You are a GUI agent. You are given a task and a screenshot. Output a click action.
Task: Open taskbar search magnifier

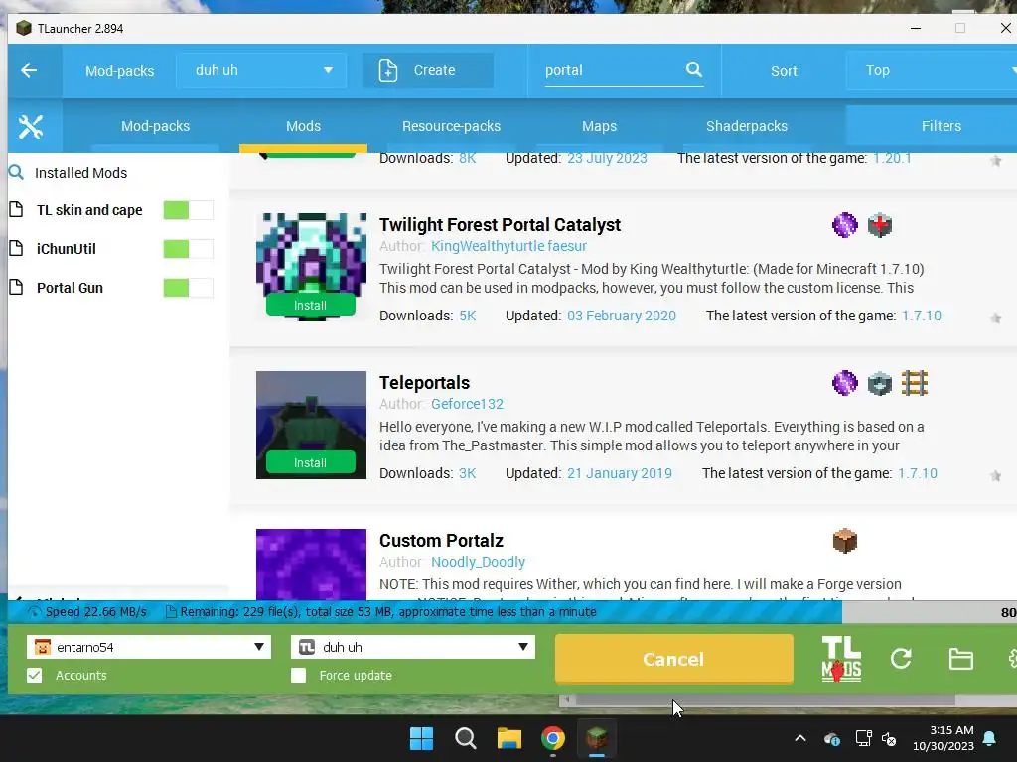(465, 738)
